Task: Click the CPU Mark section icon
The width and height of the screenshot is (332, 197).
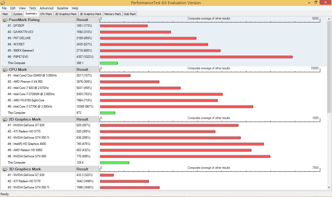Action: (x=5, y=69)
